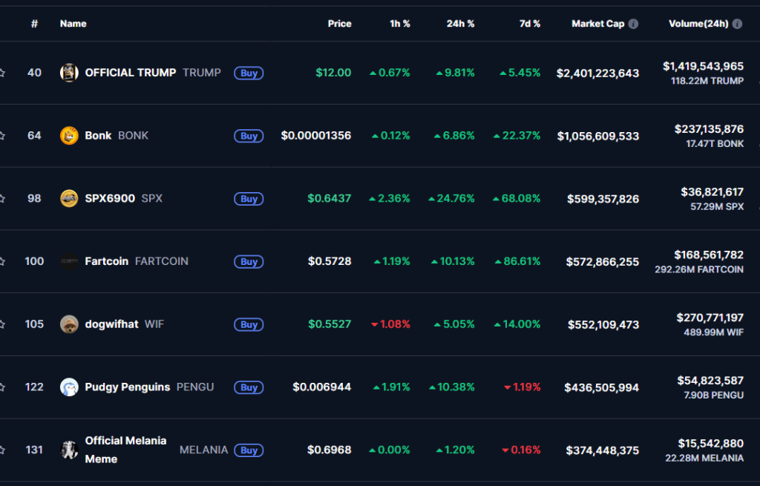Select dogwifhat 24h volume $270,771,197
The image size is (760, 486).
coord(710,318)
